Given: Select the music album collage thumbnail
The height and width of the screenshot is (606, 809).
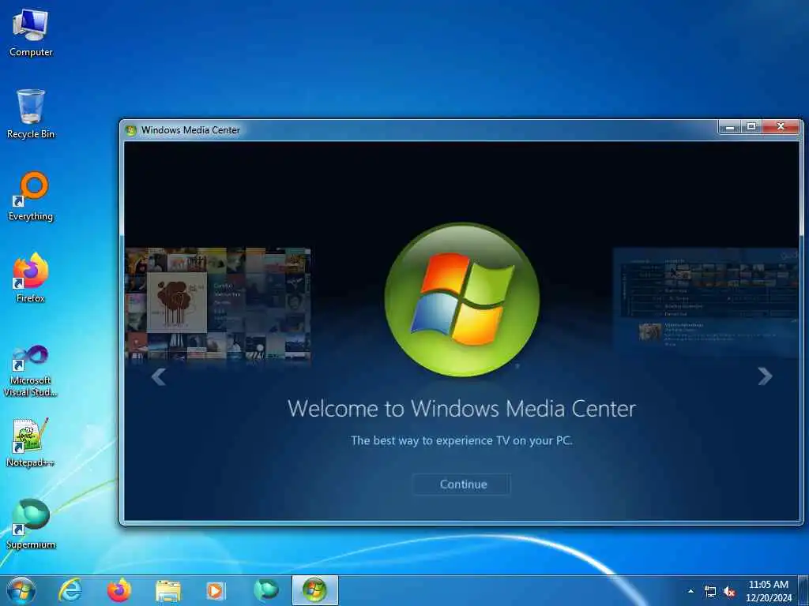Looking at the screenshot, I should tap(217, 304).
